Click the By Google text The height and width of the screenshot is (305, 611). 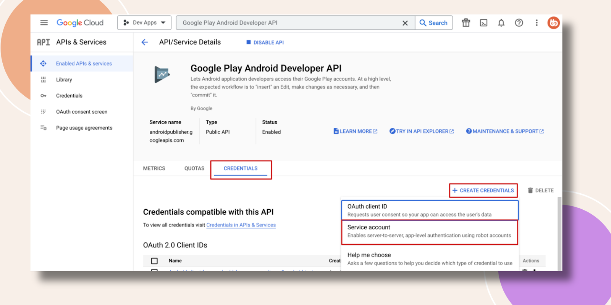click(x=201, y=108)
